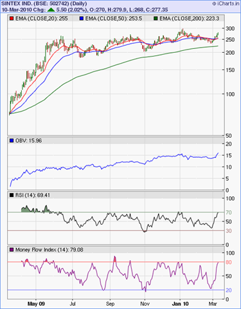Click the Money Flow 20 level label
Viewport: 241px width, 309px height.
click(x=229, y=290)
